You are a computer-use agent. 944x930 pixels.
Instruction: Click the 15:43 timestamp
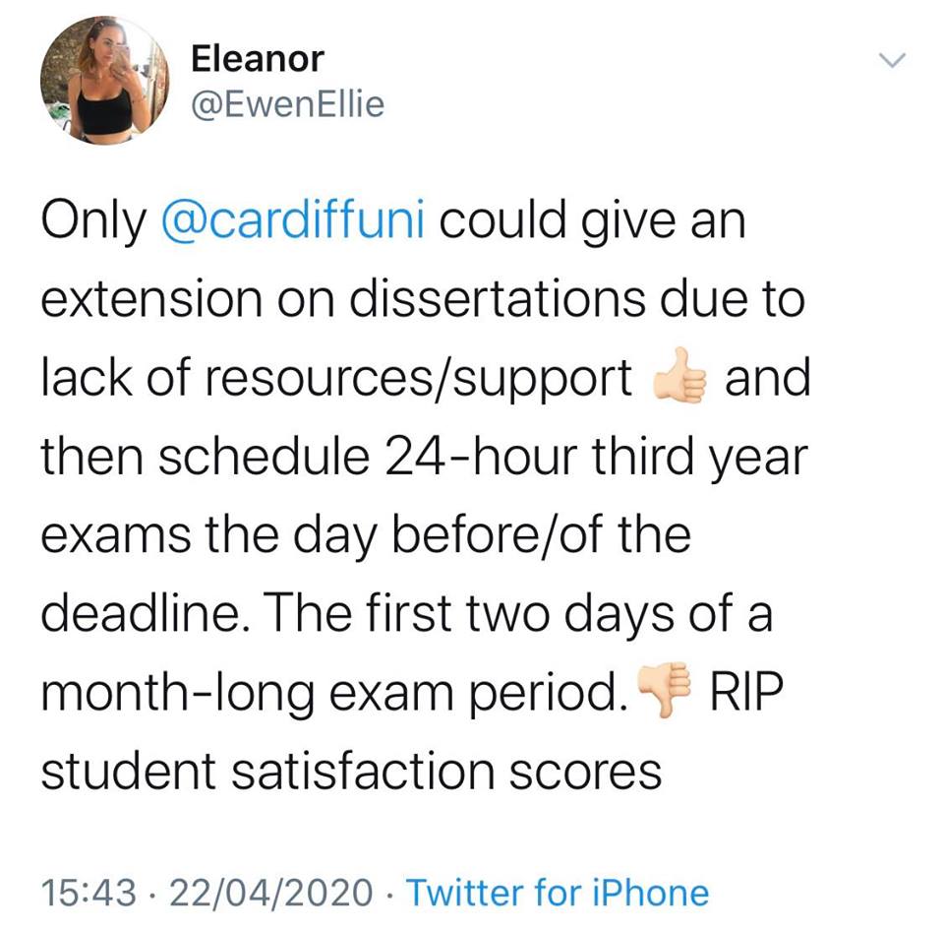point(88,893)
